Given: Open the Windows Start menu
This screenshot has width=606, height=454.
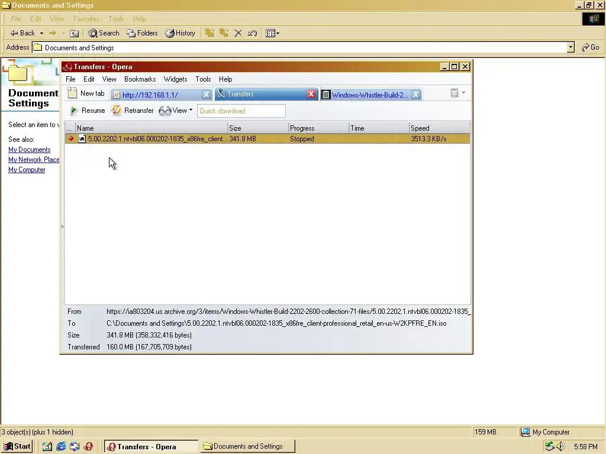Looking at the screenshot, I should 17,447.
